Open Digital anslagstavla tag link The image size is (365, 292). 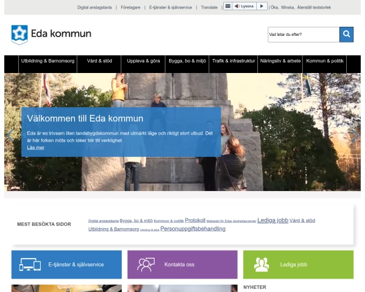coord(103,221)
